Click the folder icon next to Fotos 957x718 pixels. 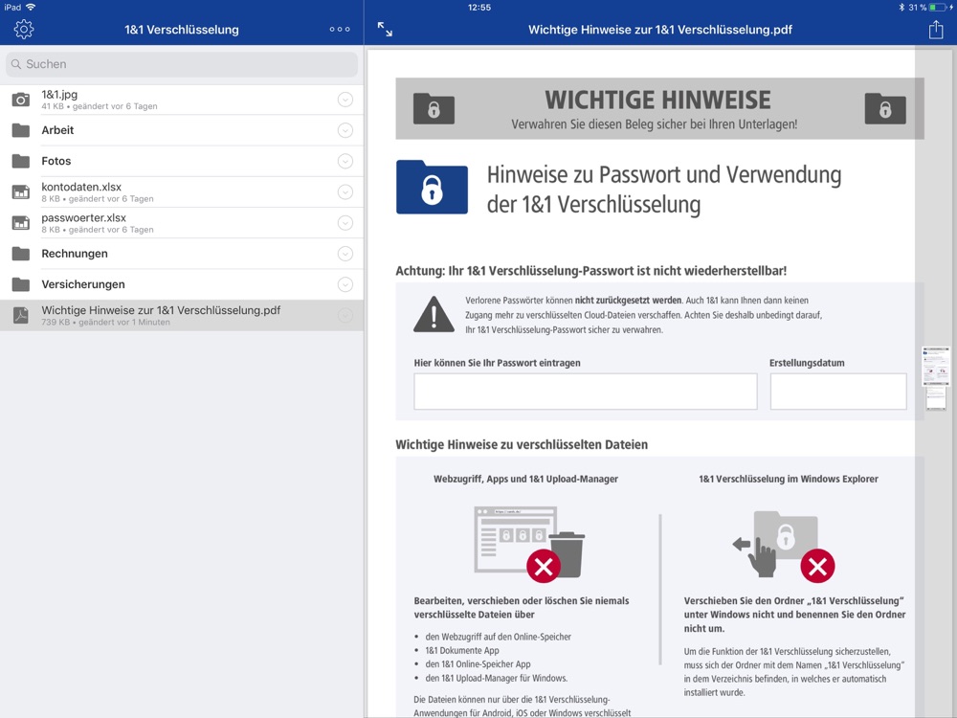[x=21, y=161]
